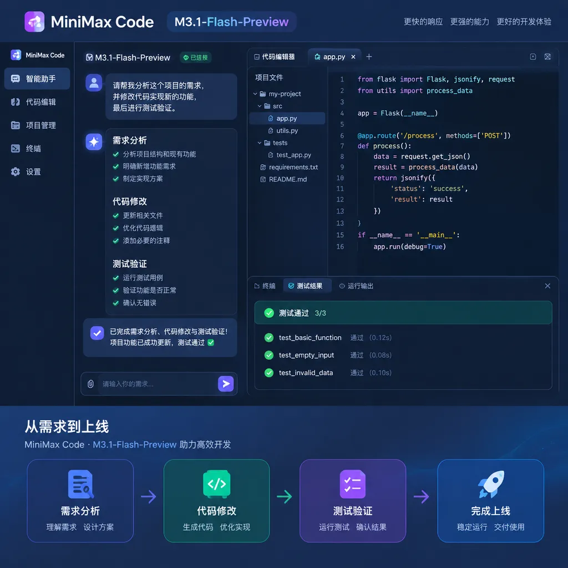Click the MiniMax Code logo in the header
Image resolution: width=568 pixels, height=568 pixels.
pyautogui.click(x=34, y=22)
